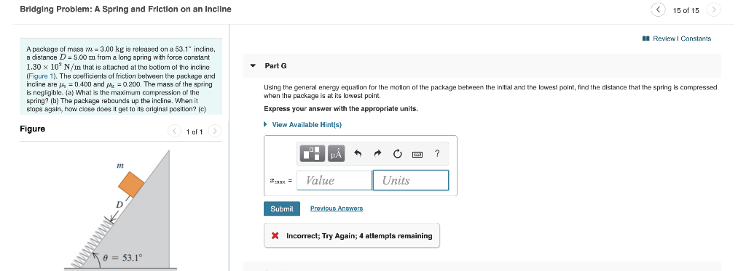Viewport: 746px width, 271px height.
Task: Show next figure using right chevron
Action: pyautogui.click(x=215, y=131)
